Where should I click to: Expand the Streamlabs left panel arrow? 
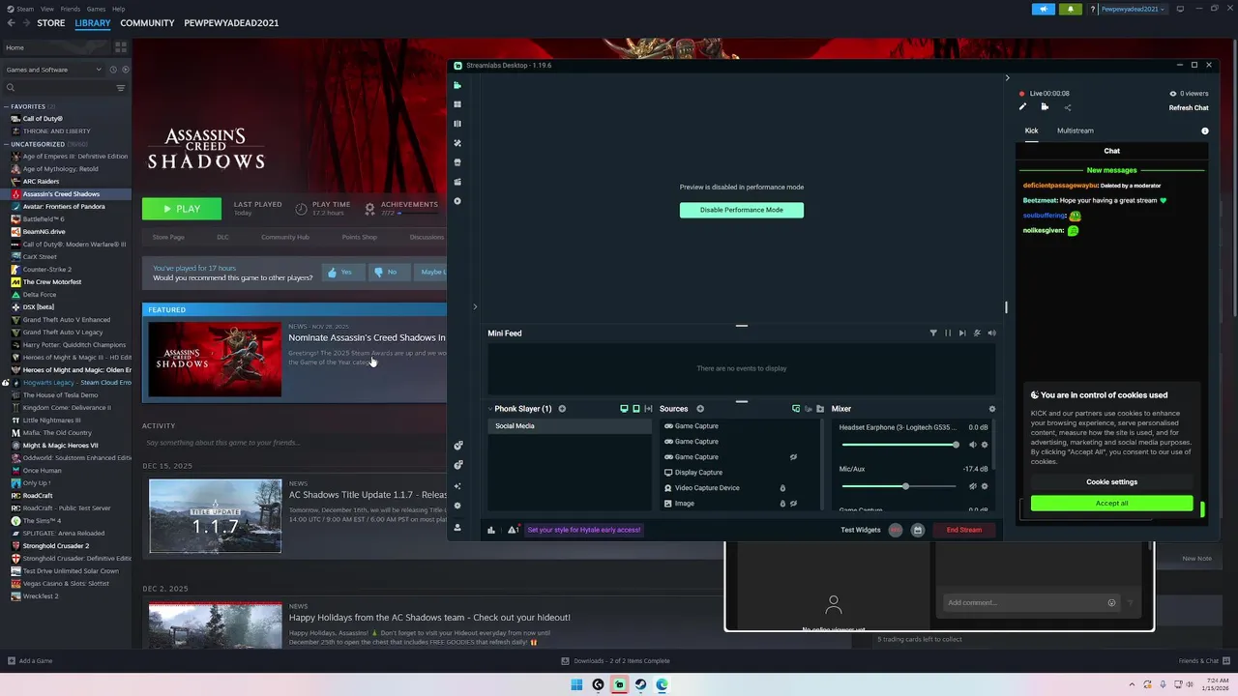click(475, 307)
